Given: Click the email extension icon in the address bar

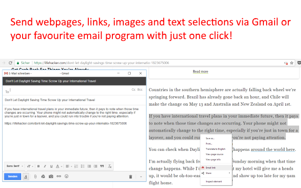Looking at the screenshot, I should pos(286,63).
